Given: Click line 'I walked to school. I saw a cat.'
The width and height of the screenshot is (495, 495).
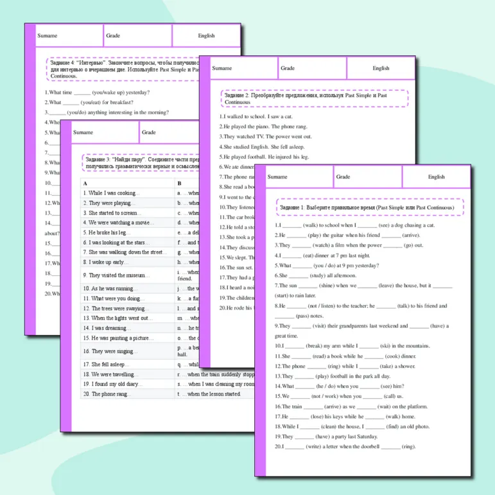Looking at the screenshot, I should [x=256, y=116].
